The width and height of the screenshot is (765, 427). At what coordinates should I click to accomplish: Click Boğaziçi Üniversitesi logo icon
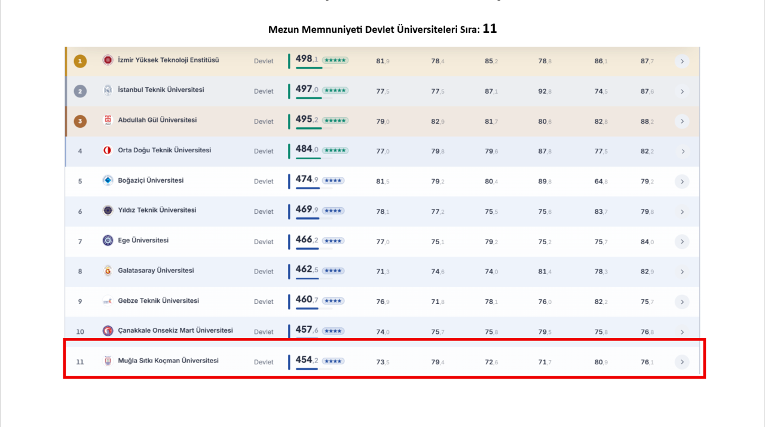coord(108,180)
